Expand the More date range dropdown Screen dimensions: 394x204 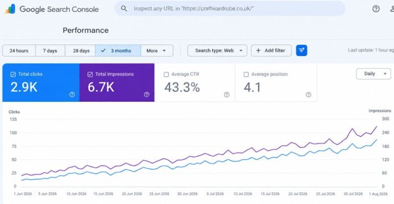point(157,50)
